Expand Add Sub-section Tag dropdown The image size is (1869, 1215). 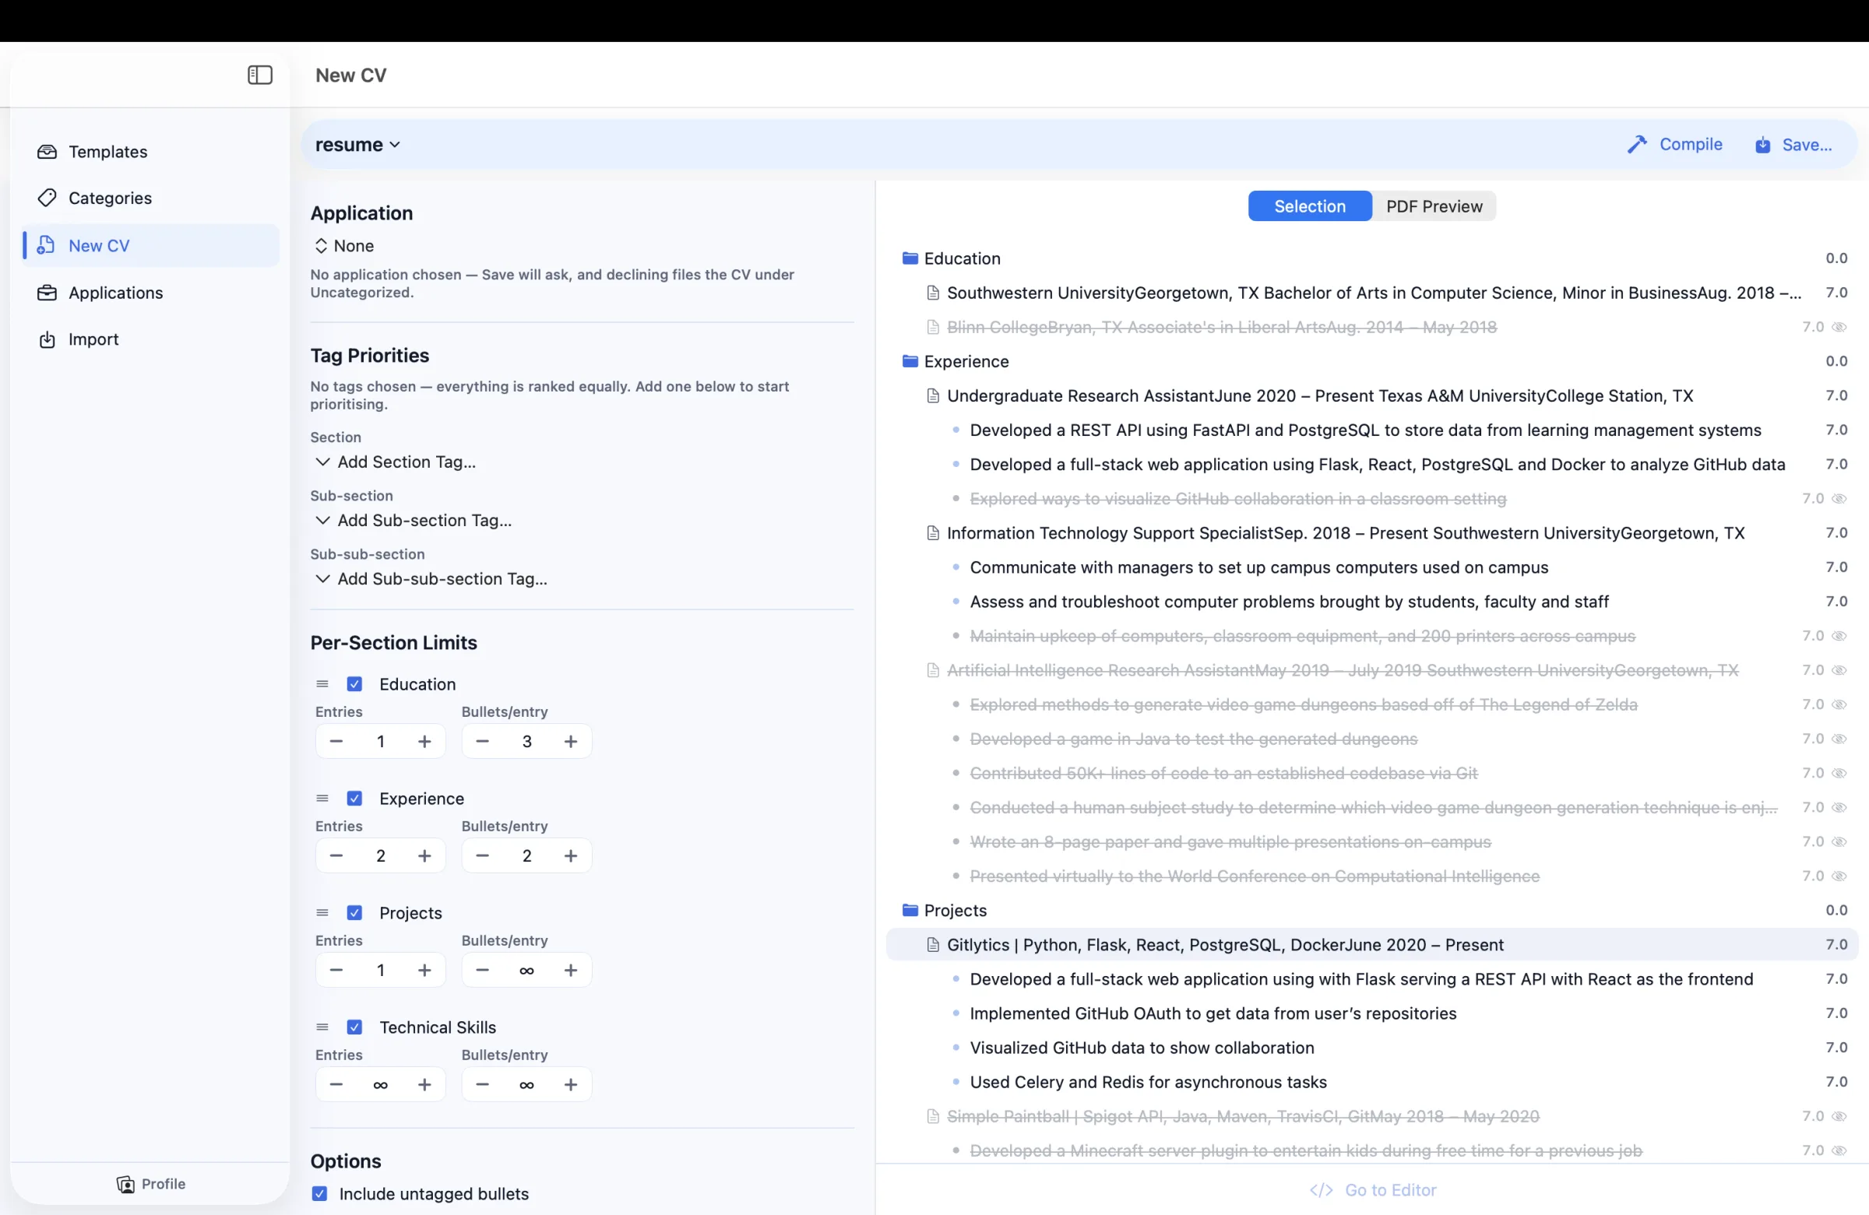click(x=413, y=521)
